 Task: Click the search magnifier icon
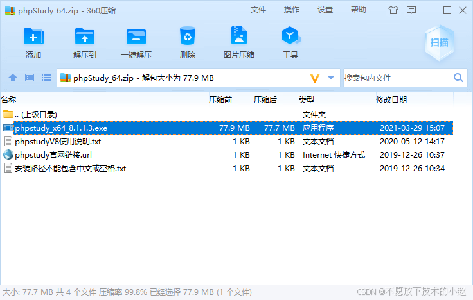(x=458, y=78)
